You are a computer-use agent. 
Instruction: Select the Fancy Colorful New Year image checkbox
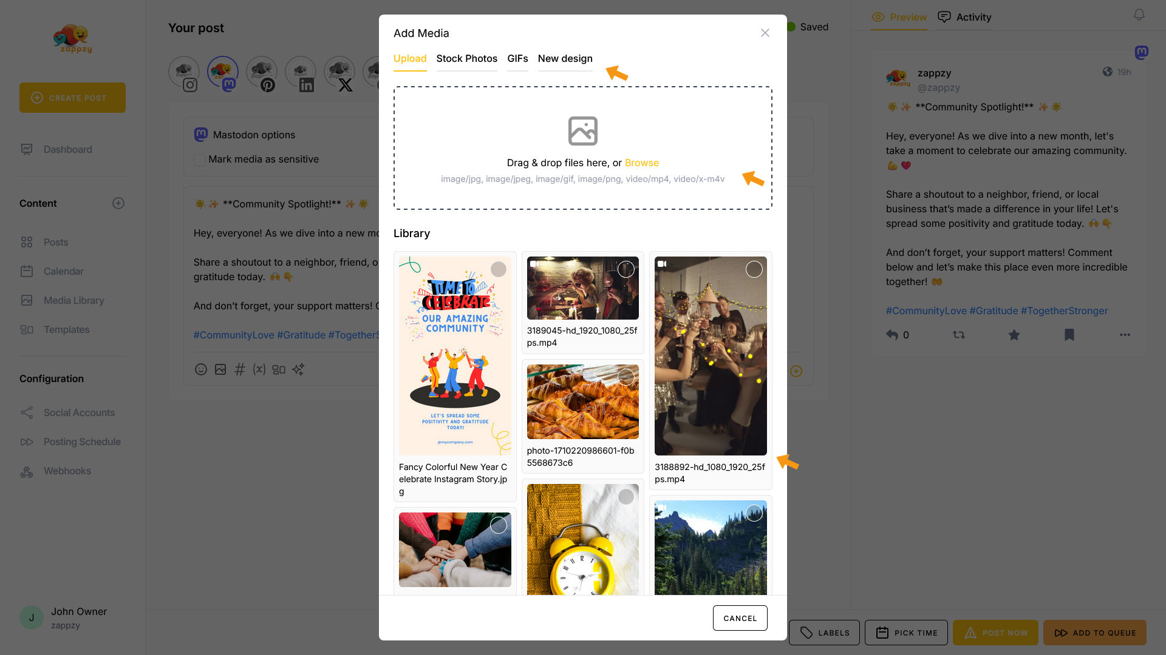click(x=498, y=269)
